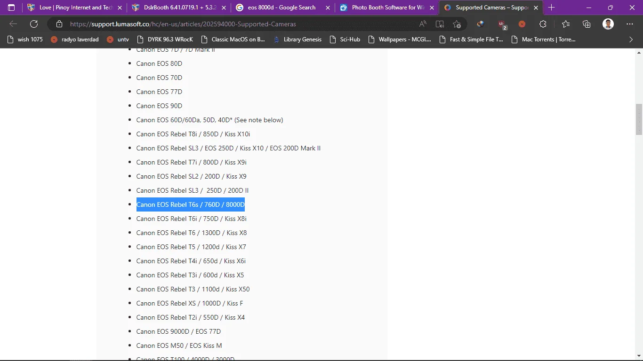
Task: Open the Sci-Hub bookmark
Action: (x=345, y=39)
